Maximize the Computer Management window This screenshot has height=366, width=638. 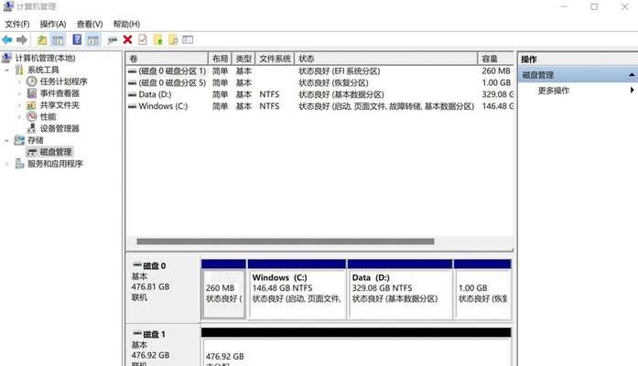point(594,6)
